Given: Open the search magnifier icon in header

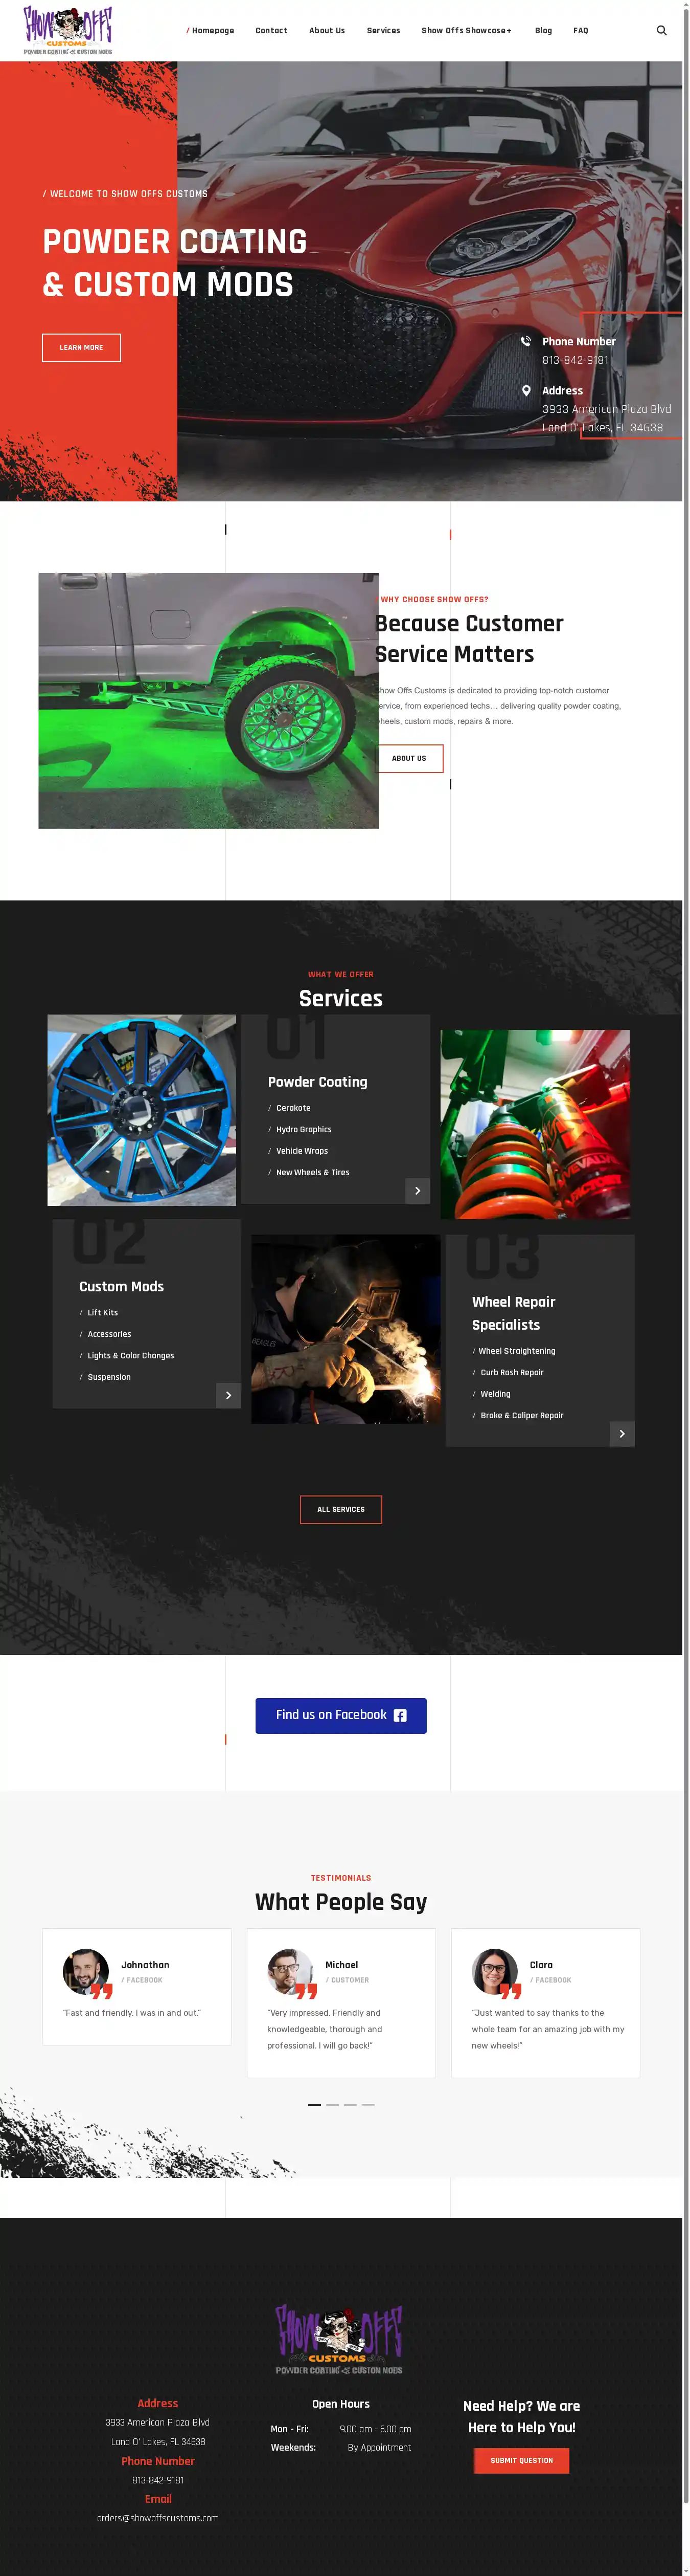Looking at the screenshot, I should tap(661, 31).
